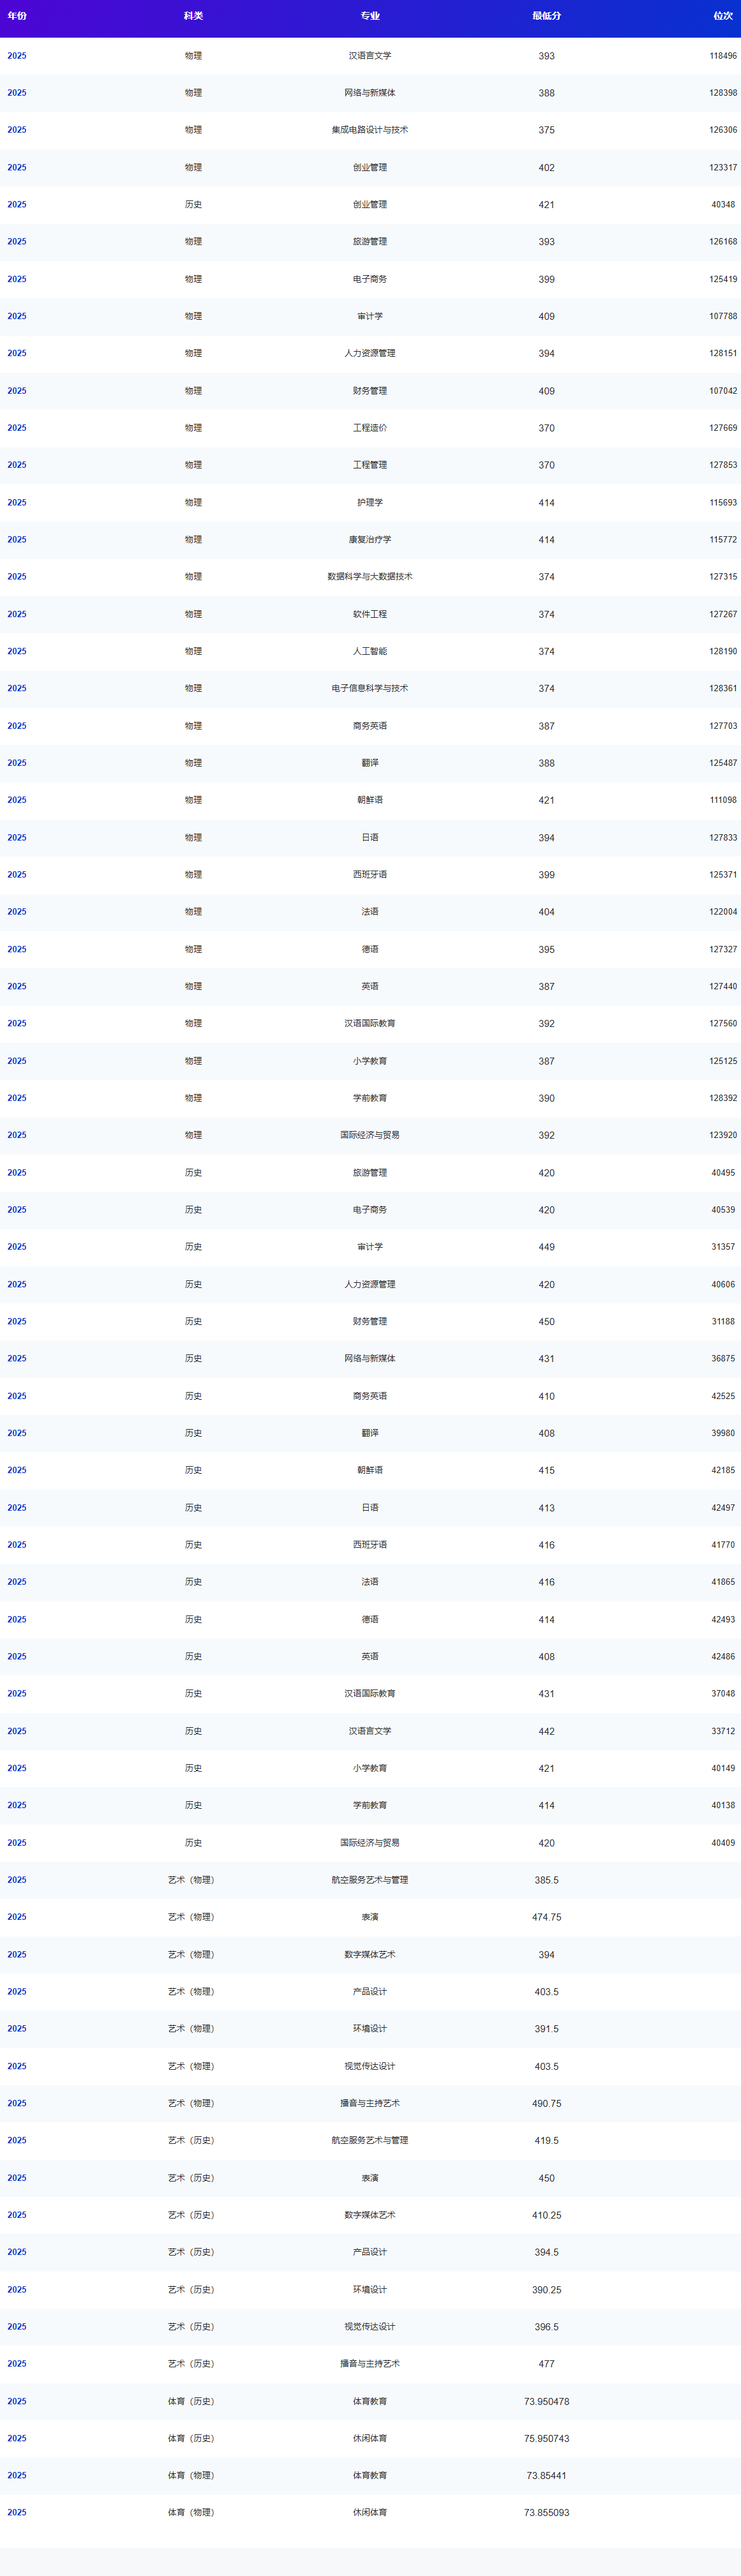Click the 2025 year in 工程管理 row
Viewport: 741px width, 2576px height.
click(17, 465)
